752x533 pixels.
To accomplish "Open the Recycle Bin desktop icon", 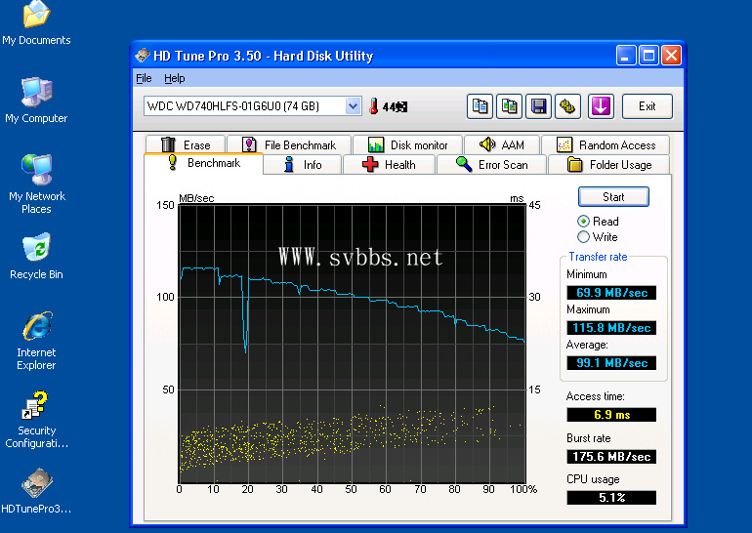I will [x=36, y=250].
